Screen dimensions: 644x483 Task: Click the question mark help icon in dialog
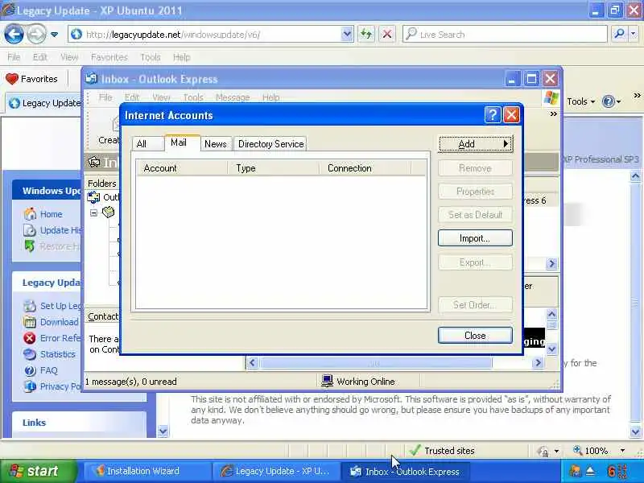[x=493, y=115]
